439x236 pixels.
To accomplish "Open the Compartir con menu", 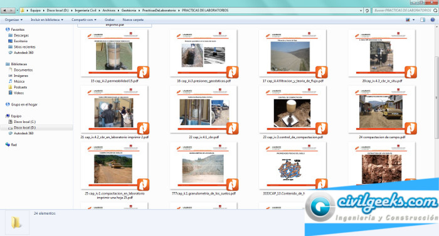I will tap(83, 20).
